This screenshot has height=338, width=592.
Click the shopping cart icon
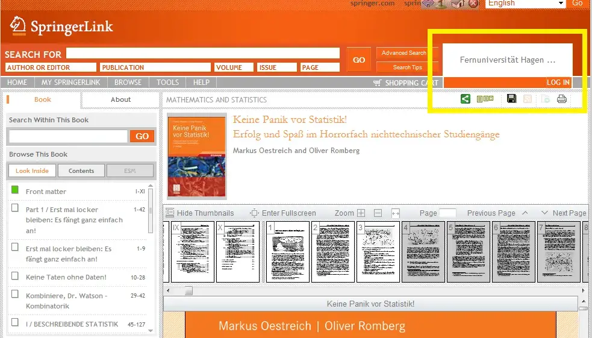coord(377,83)
